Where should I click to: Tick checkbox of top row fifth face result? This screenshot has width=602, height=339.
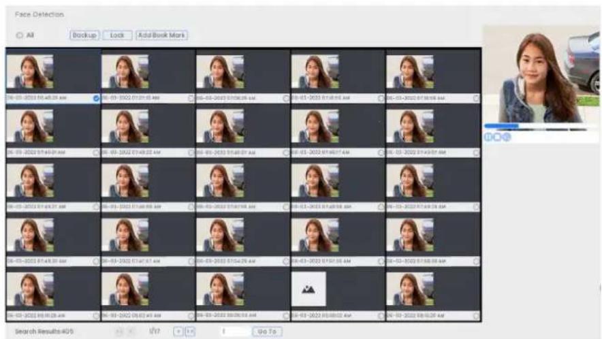tap(476, 98)
